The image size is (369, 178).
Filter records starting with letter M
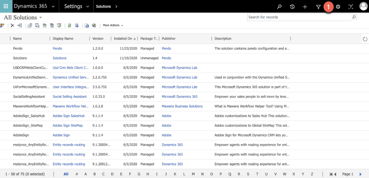coord(193,174)
